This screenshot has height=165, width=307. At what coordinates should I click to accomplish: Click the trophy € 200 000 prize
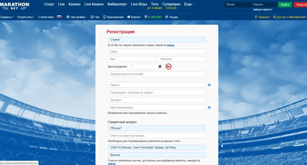(153, 17)
